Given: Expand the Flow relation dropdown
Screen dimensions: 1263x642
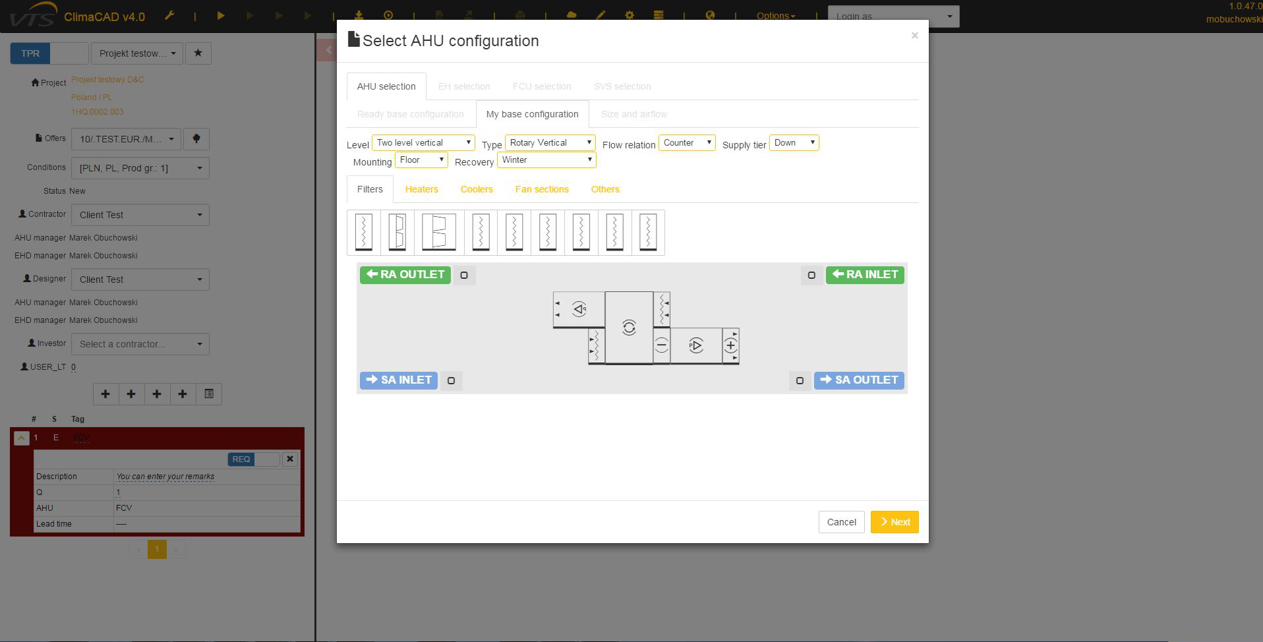Looking at the screenshot, I should [687, 143].
